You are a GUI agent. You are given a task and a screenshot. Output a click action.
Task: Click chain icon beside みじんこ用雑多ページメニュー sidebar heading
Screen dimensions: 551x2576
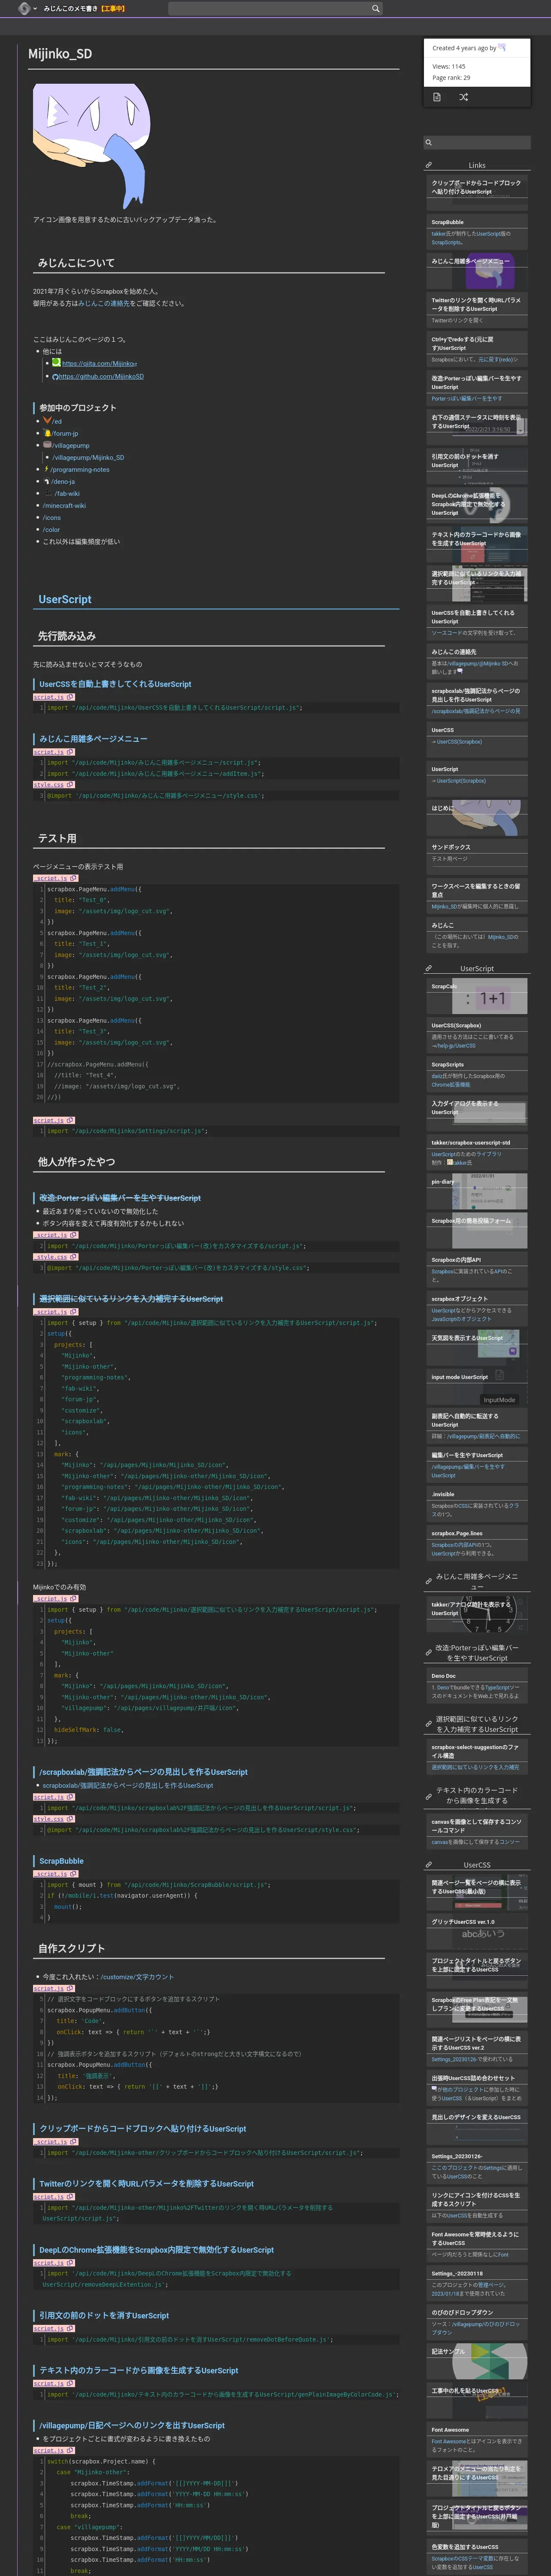coord(429,1581)
